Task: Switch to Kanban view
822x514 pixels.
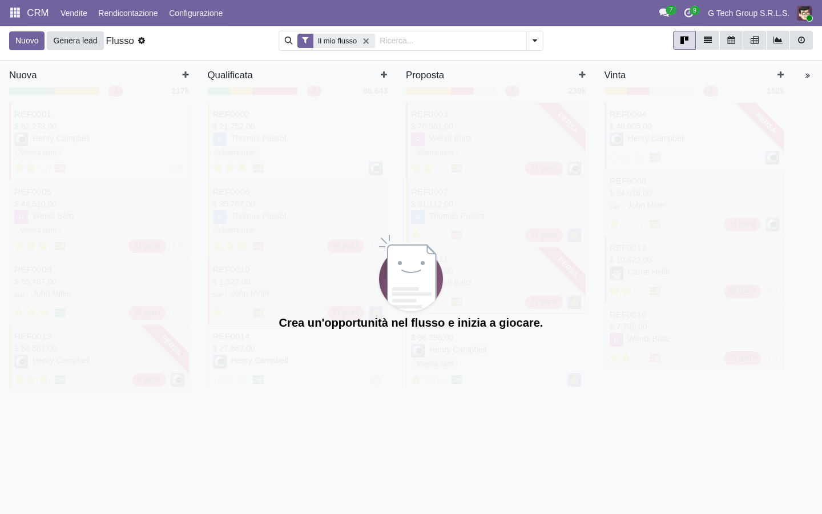Action: pos(684,40)
